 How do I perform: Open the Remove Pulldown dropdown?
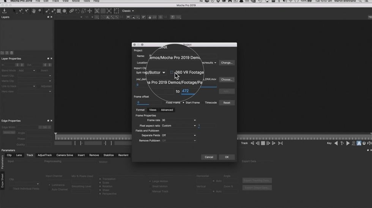click(179, 141)
